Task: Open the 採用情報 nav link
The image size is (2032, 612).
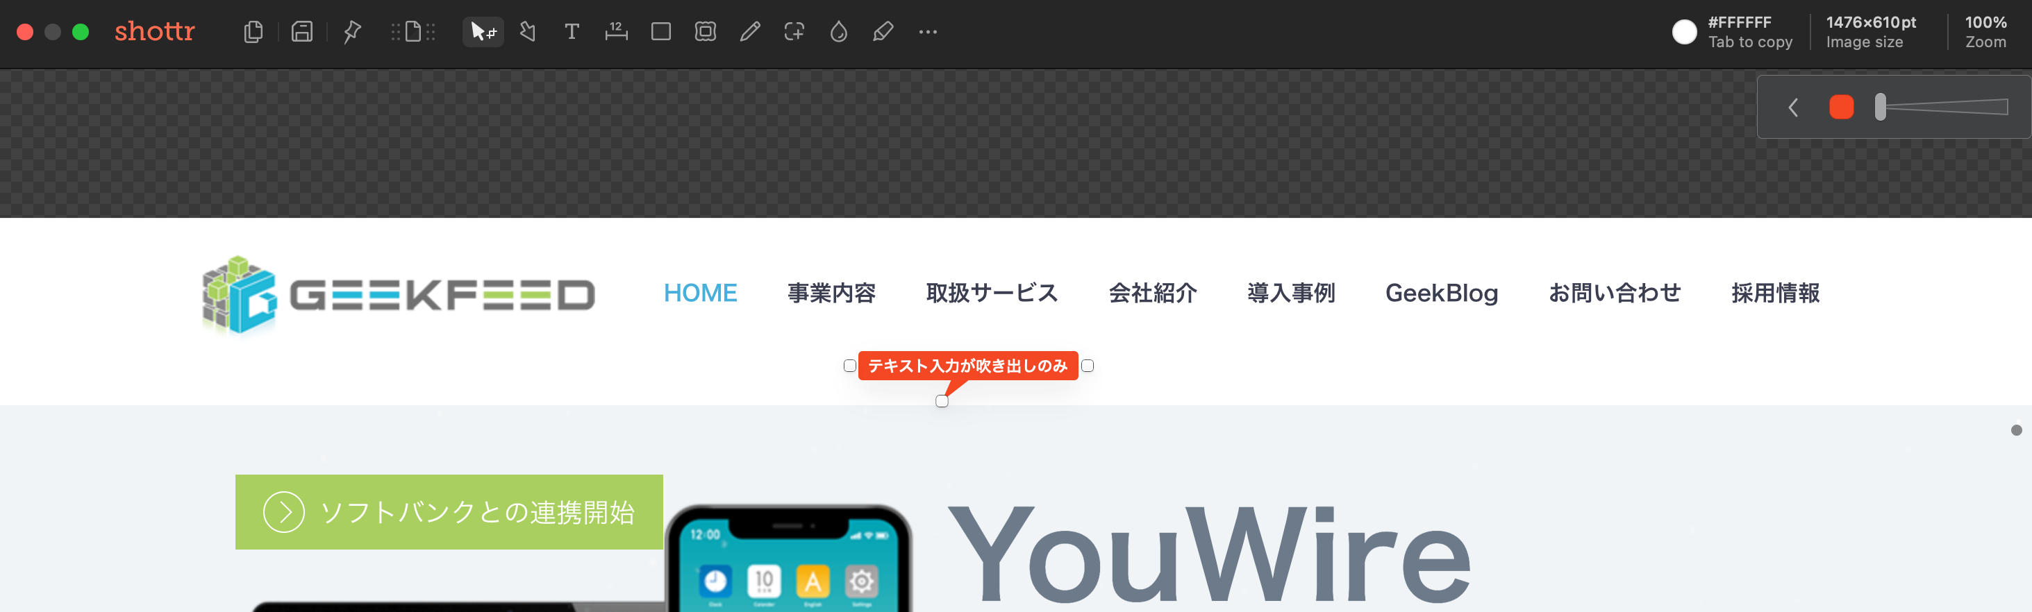Action: [x=1775, y=293]
